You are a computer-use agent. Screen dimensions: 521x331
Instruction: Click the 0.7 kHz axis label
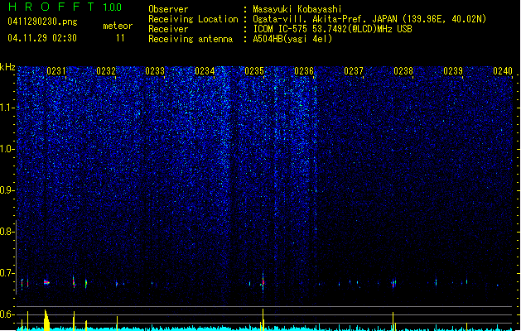click(7, 273)
